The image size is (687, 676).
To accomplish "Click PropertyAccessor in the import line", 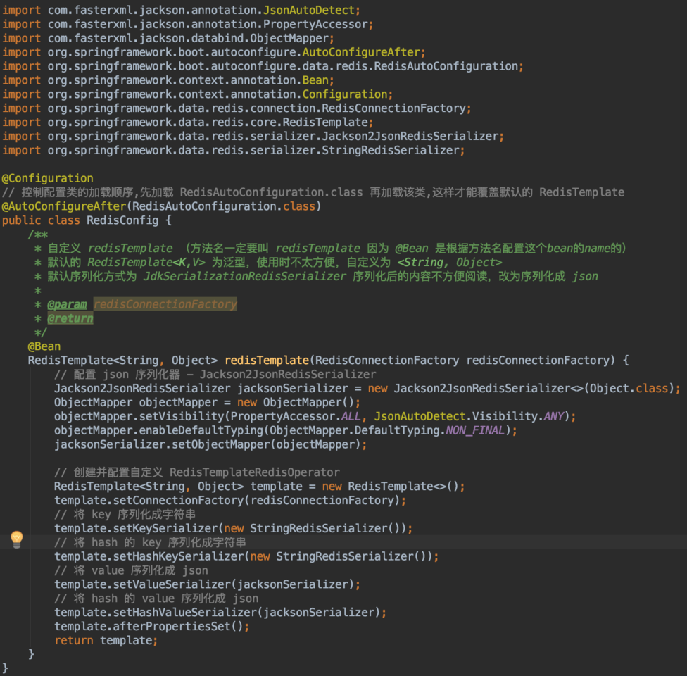I will coord(315,24).
